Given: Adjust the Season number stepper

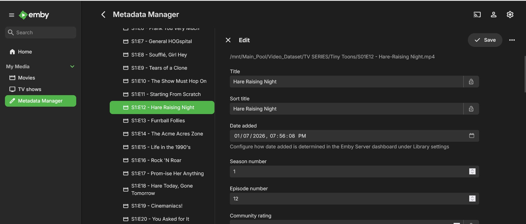Looking at the screenshot, I should click(472, 171).
